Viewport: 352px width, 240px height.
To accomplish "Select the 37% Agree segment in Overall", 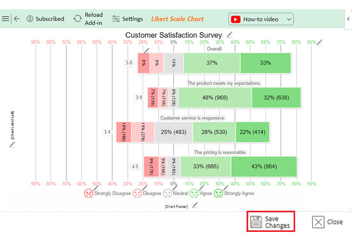I will pos(212,63).
